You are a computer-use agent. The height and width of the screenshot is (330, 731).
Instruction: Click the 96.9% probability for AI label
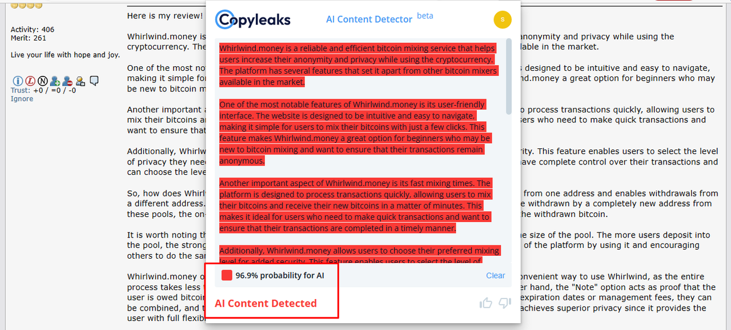click(x=280, y=276)
